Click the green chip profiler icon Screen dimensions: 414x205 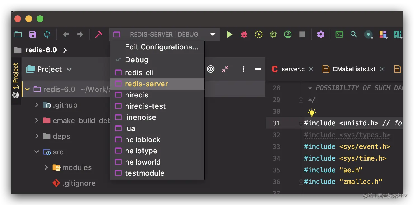pos(273,34)
